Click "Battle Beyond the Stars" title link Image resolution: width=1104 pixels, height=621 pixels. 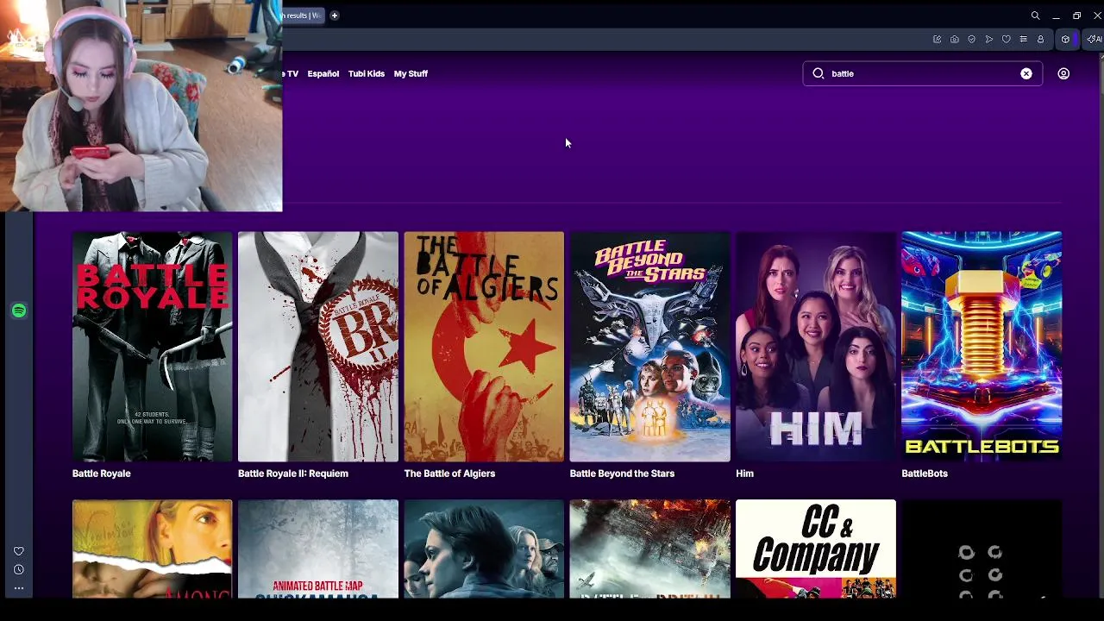coord(622,474)
